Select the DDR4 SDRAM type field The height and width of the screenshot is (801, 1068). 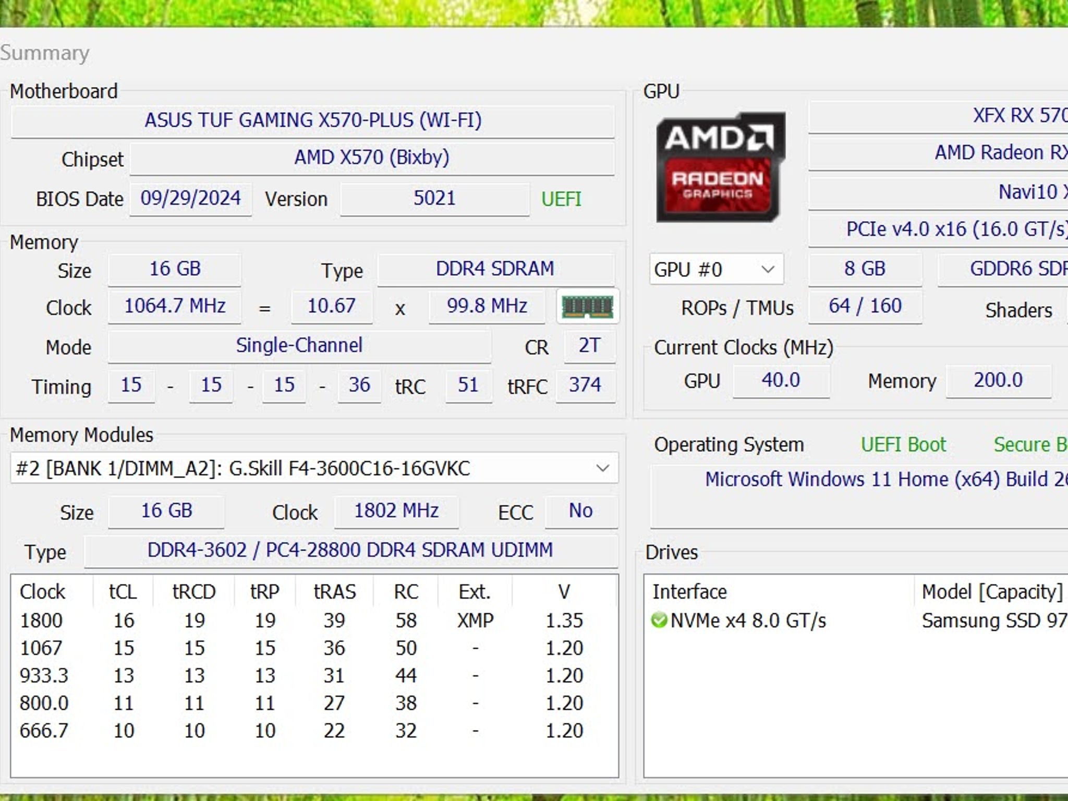pos(495,269)
